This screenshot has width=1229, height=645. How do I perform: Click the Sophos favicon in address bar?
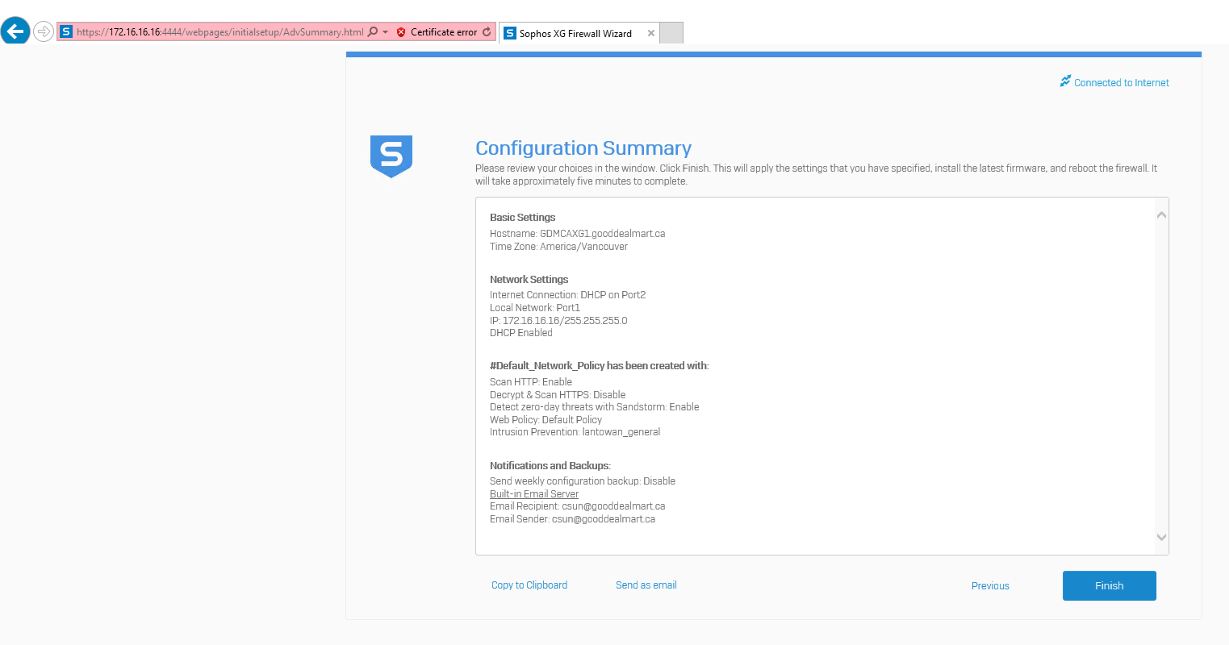coord(67,32)
